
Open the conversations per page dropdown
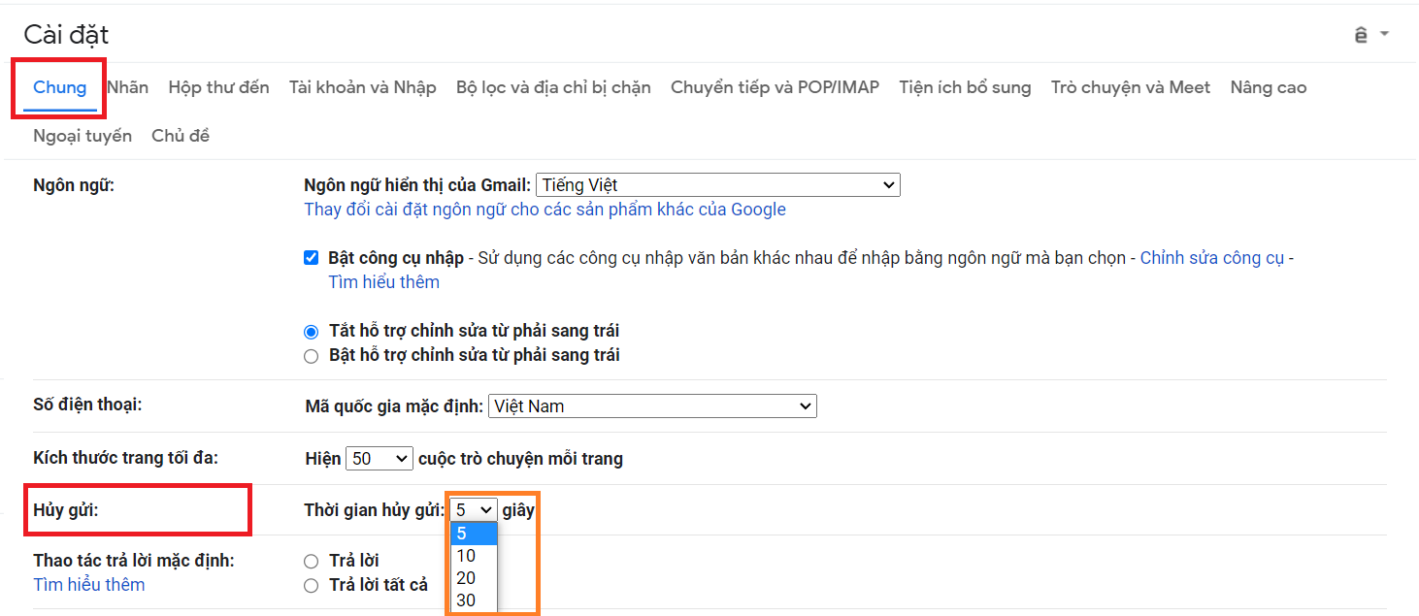[x=379, y=457]
